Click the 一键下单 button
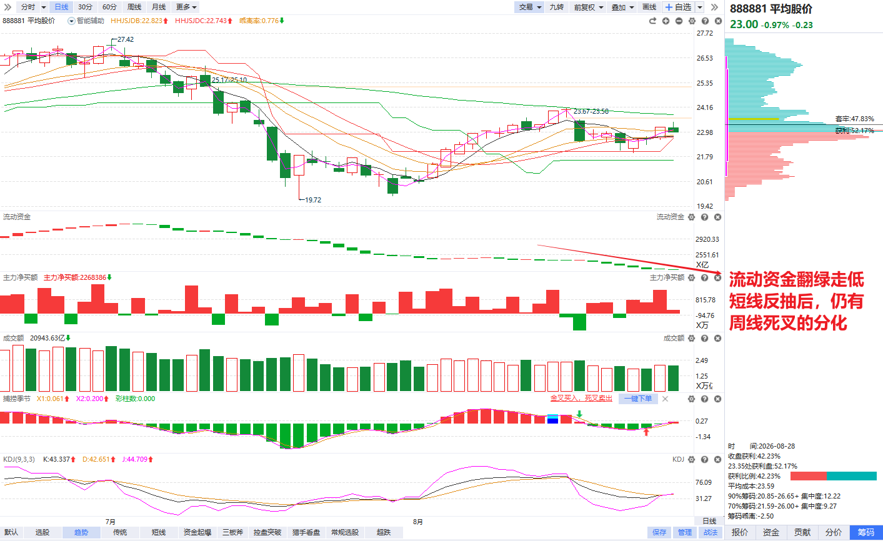Viewport: 883px width, 541px height. [x=638, y=399]
